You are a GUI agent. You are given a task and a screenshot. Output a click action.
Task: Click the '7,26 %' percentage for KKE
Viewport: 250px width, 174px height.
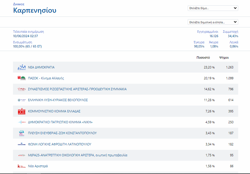[x=210, y=111]
